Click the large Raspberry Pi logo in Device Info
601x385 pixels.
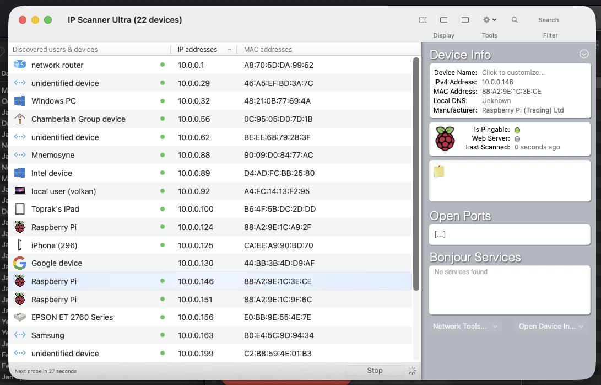coord(445,138)
